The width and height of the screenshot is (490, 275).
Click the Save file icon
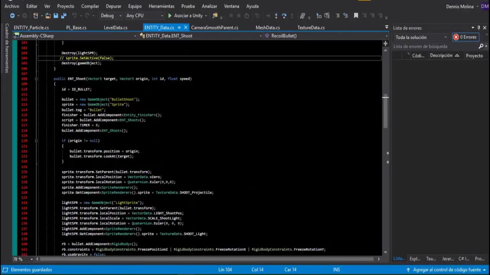pyautogui.click(x=55, y=16)
